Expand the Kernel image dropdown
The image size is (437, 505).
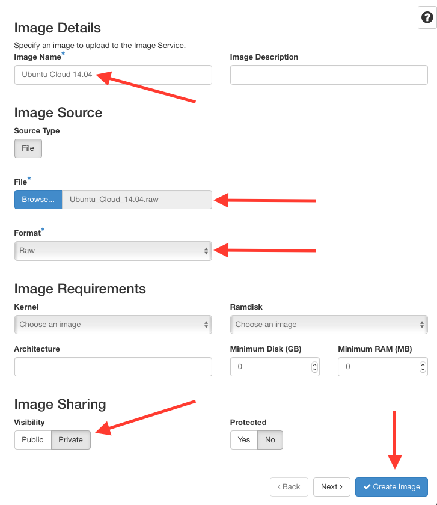tap(113, 325)
